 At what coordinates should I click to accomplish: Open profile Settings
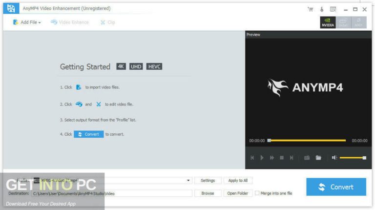[208, 180]
